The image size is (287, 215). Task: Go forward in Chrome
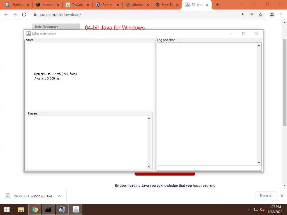(x=15, y=15)
